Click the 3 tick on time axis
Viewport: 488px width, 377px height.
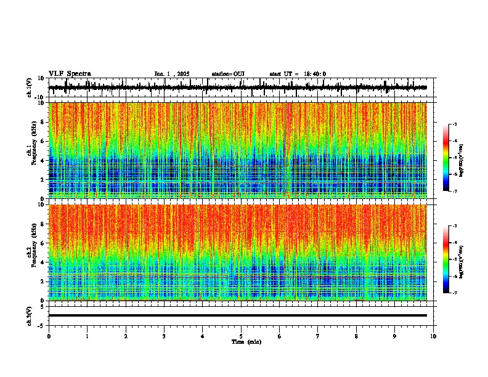click(164, 336)
